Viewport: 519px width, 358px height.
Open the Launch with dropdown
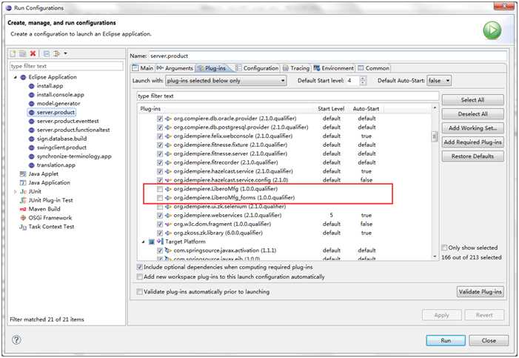pos(226,81)
